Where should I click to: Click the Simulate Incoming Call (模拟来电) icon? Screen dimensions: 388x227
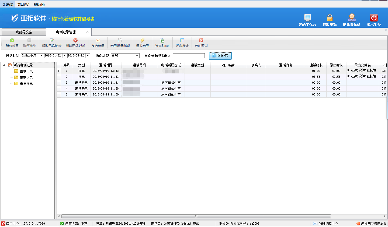[x=143, y=41]
